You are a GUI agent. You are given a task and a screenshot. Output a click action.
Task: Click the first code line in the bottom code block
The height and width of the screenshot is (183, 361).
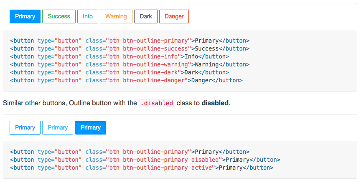(130, 152)
